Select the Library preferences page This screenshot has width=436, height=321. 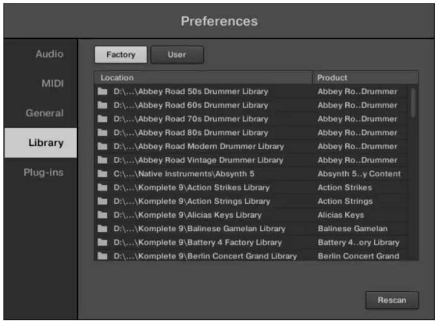[40, 143]
